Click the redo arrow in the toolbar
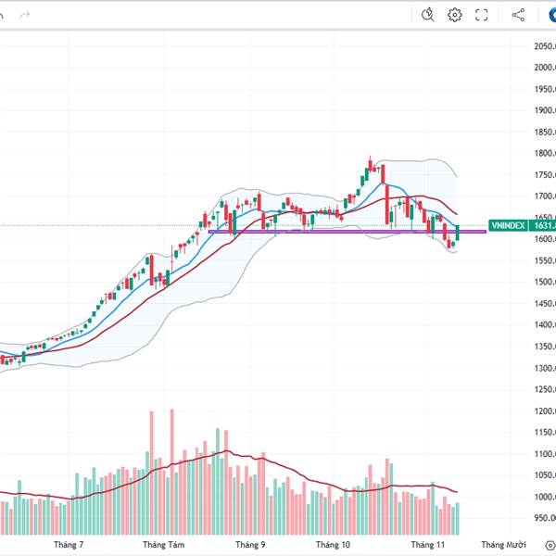Screen dimensions: 556x556 coord(25,15)
